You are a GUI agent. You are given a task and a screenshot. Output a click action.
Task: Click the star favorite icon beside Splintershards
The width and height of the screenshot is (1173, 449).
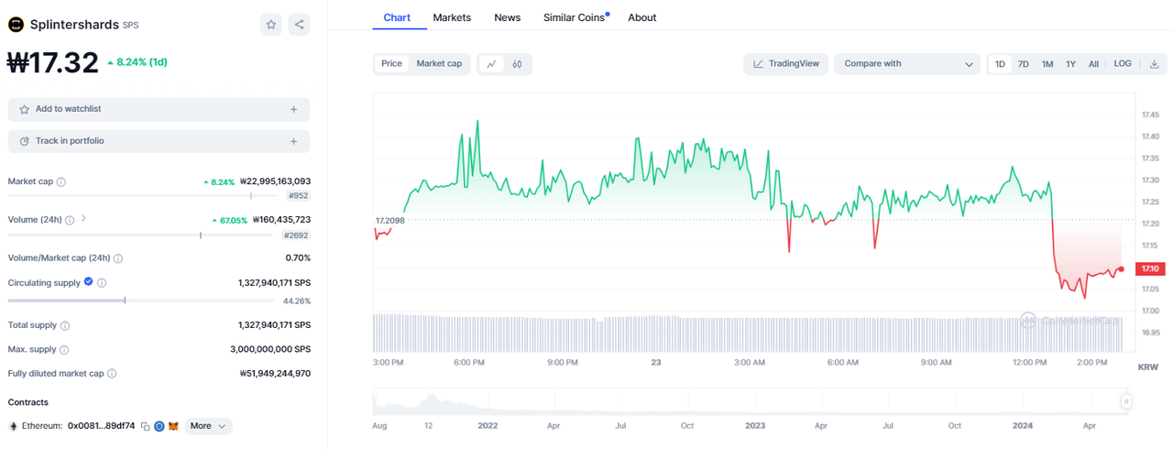tap(271, 25)
